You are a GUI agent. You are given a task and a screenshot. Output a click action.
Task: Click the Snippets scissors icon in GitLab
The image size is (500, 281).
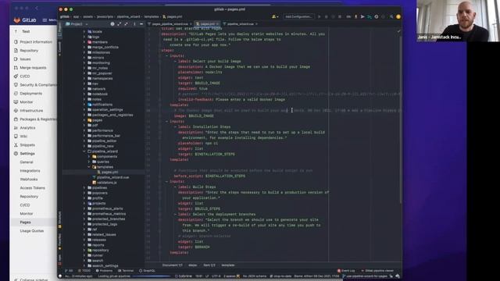click(16, 144)
